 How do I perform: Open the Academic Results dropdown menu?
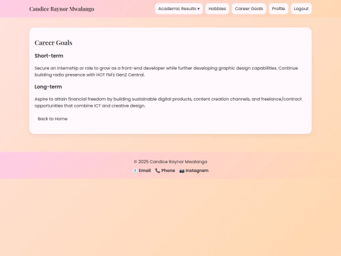pyautogui.click(x=179, y=9)
